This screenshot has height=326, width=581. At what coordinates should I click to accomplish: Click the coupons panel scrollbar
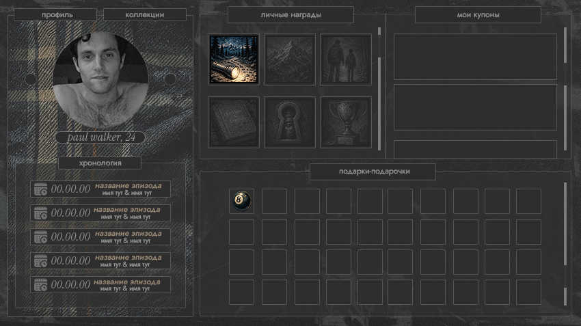[565, 89]
